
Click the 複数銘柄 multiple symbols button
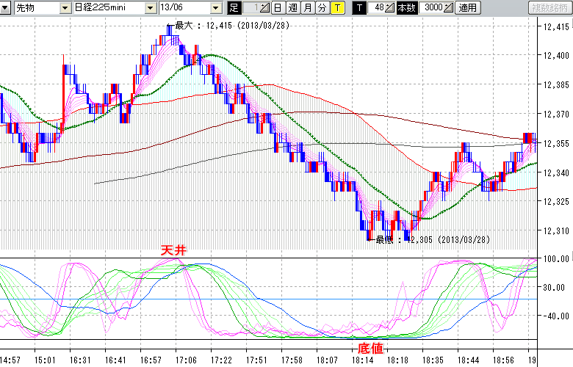click(x=549, y=8)
